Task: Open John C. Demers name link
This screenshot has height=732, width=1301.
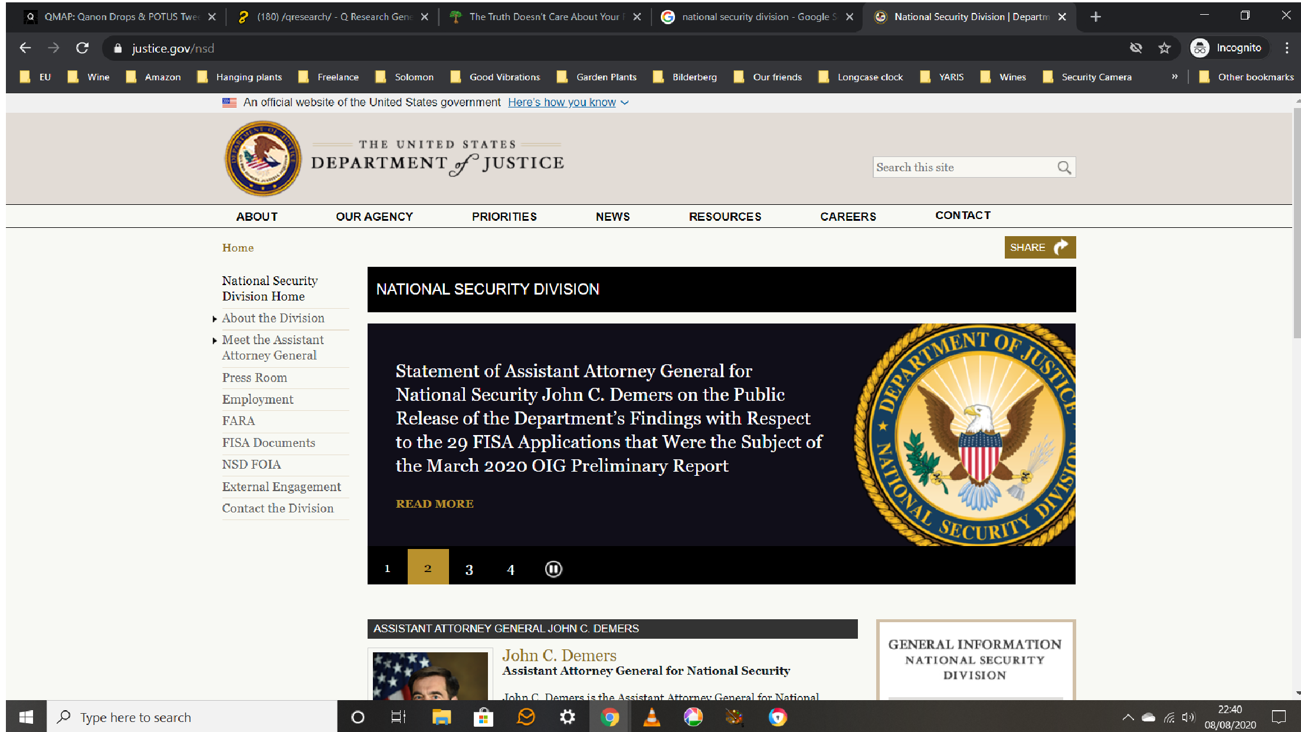Action: (559, 655)
